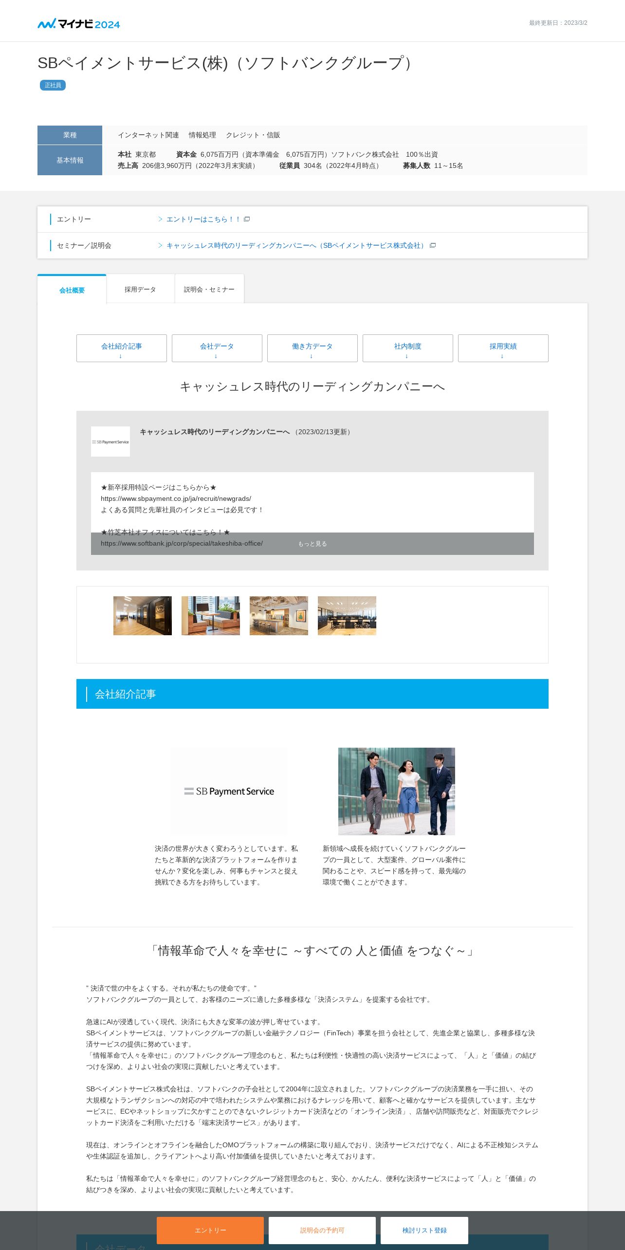Jump to the 会社データ section
This screenshot has width=625, height=1250.
point(217,348)
